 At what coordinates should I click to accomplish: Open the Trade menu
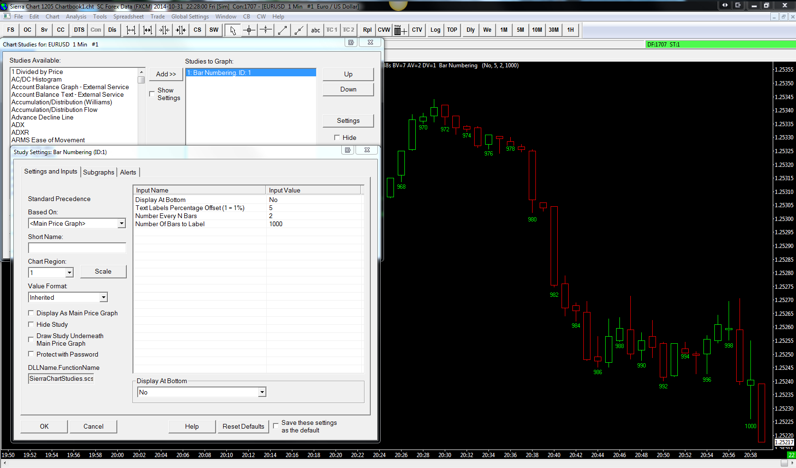pyautogui.click(x=158, y=17)
